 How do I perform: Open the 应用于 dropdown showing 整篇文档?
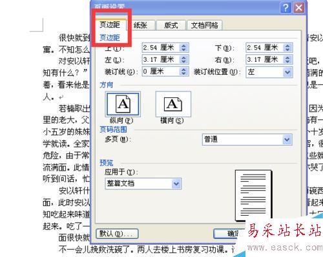tap(143, 184)
